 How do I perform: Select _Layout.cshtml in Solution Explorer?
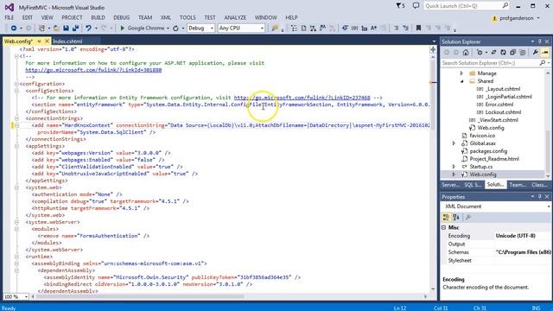502,89
